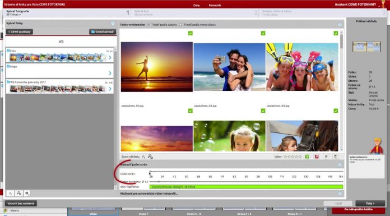Open info icon for Nastaviť počet strán
Screen dimensions: 390x216
point(340,165)
